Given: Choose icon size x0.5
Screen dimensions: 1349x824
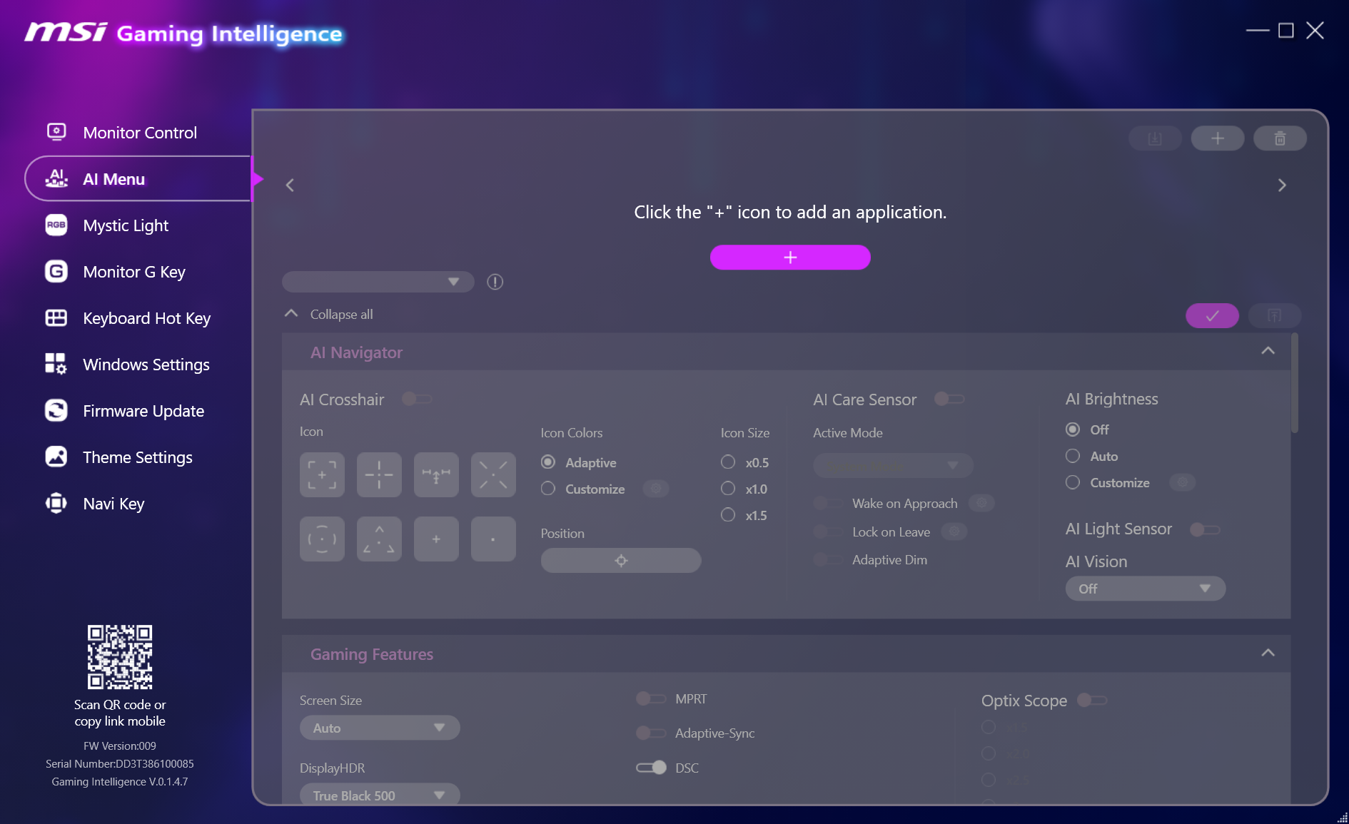Looking at the screenshot, I should pyautogui.click(x=728, y=462).
